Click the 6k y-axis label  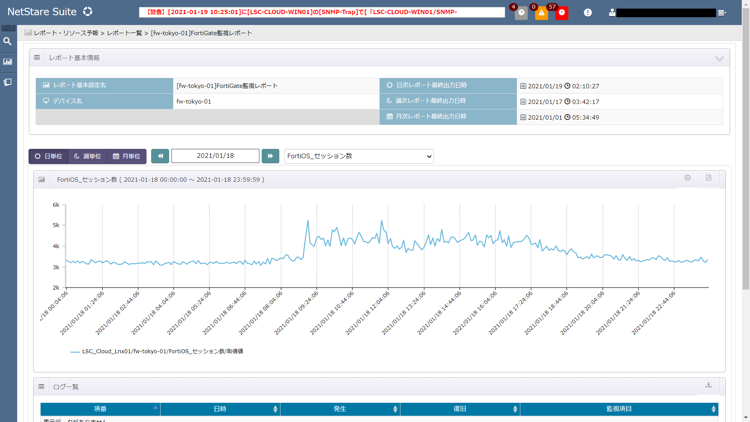56,205
